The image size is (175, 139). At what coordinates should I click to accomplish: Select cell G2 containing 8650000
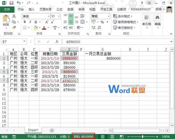coord(103,58)
